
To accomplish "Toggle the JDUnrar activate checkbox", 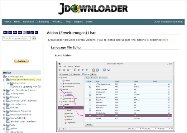I will [90, 110].
